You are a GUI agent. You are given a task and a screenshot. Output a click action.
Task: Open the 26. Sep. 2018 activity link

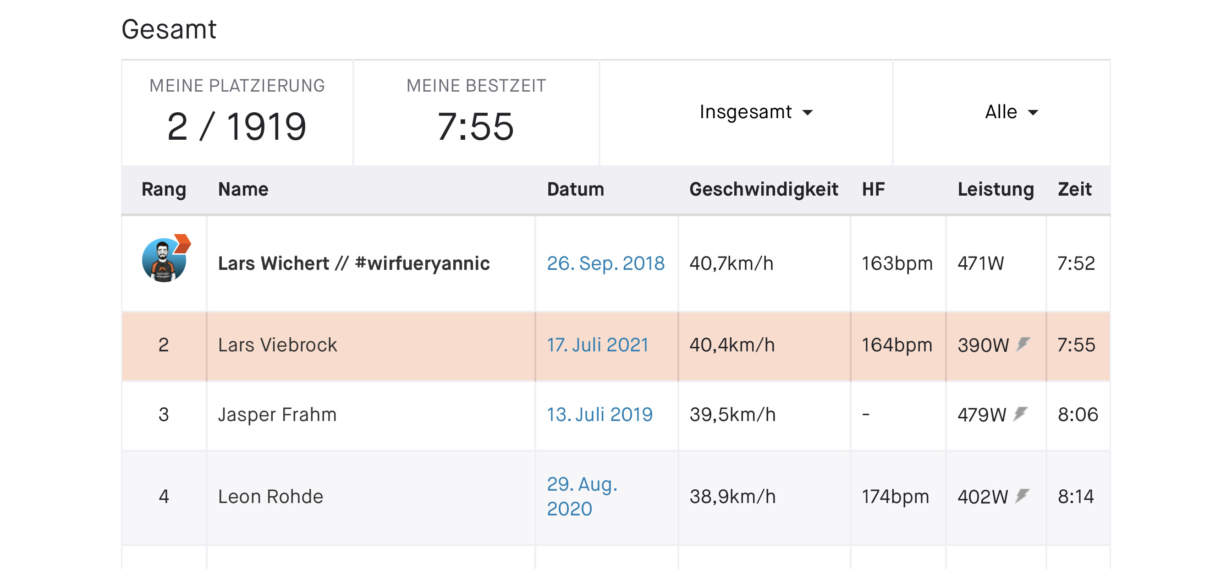[x=605, y=263]
